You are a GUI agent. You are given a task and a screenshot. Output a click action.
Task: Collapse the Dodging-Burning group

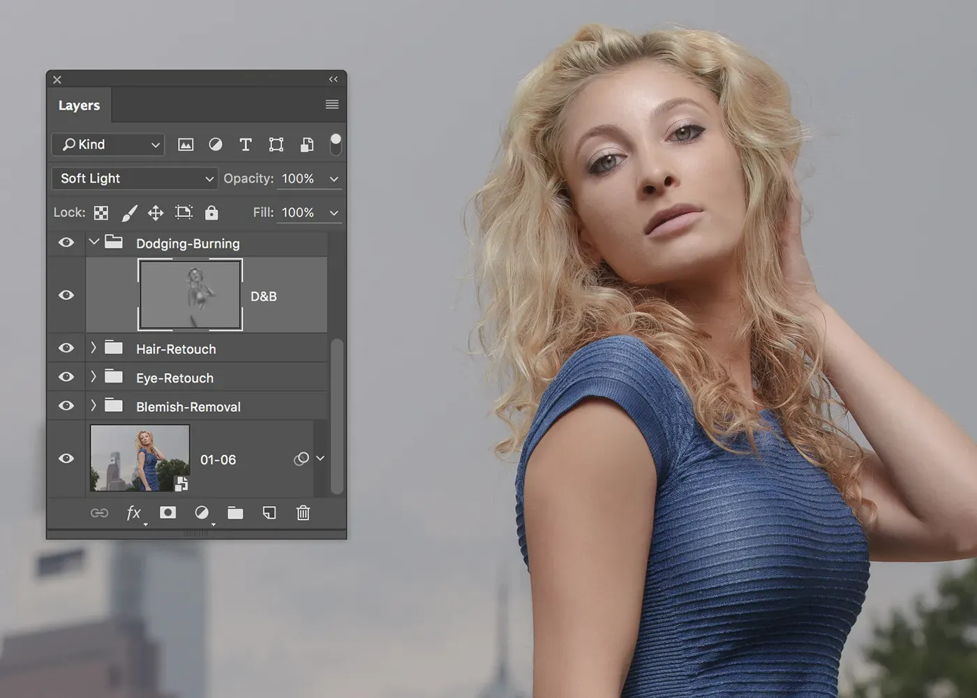[x=94, y=242]
